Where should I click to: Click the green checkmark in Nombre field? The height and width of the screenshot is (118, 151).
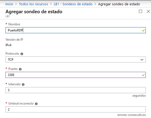(x=143, y=31)
